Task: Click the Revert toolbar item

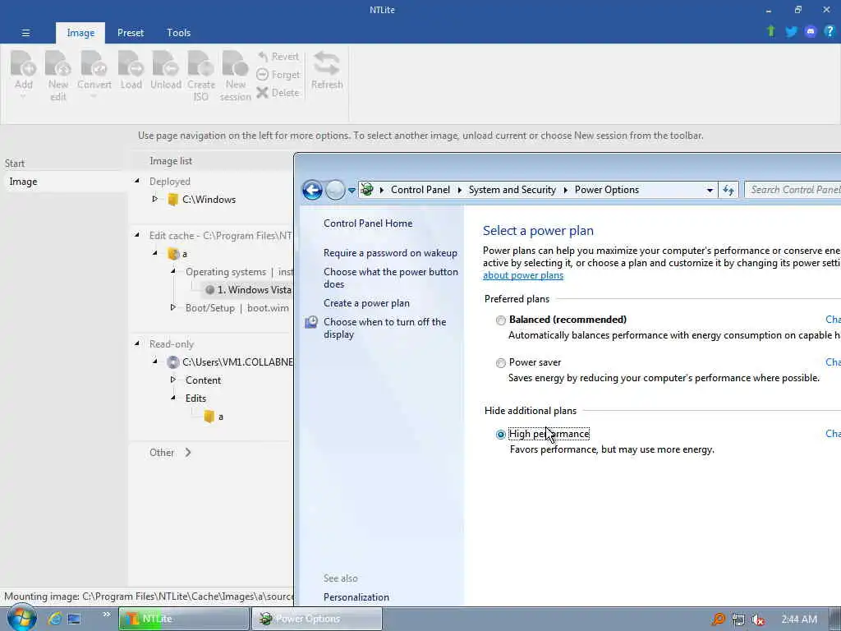Action: [278, 57]
